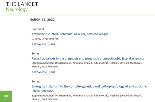Click Eva L Feldman under Emerging insights article
155x102 pixels.
pos(49,99)
